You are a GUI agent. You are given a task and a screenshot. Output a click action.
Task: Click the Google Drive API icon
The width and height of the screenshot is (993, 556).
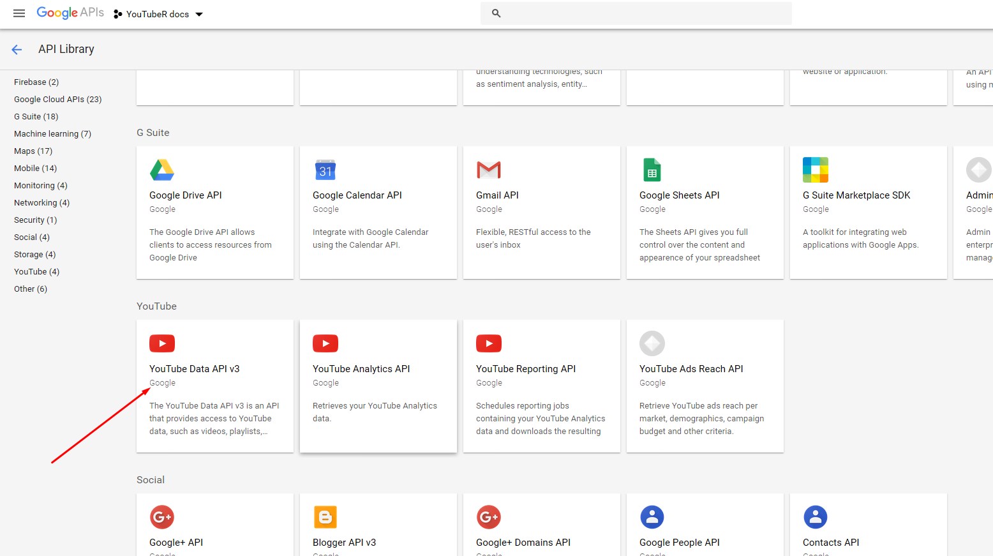[x=162, y=170]
